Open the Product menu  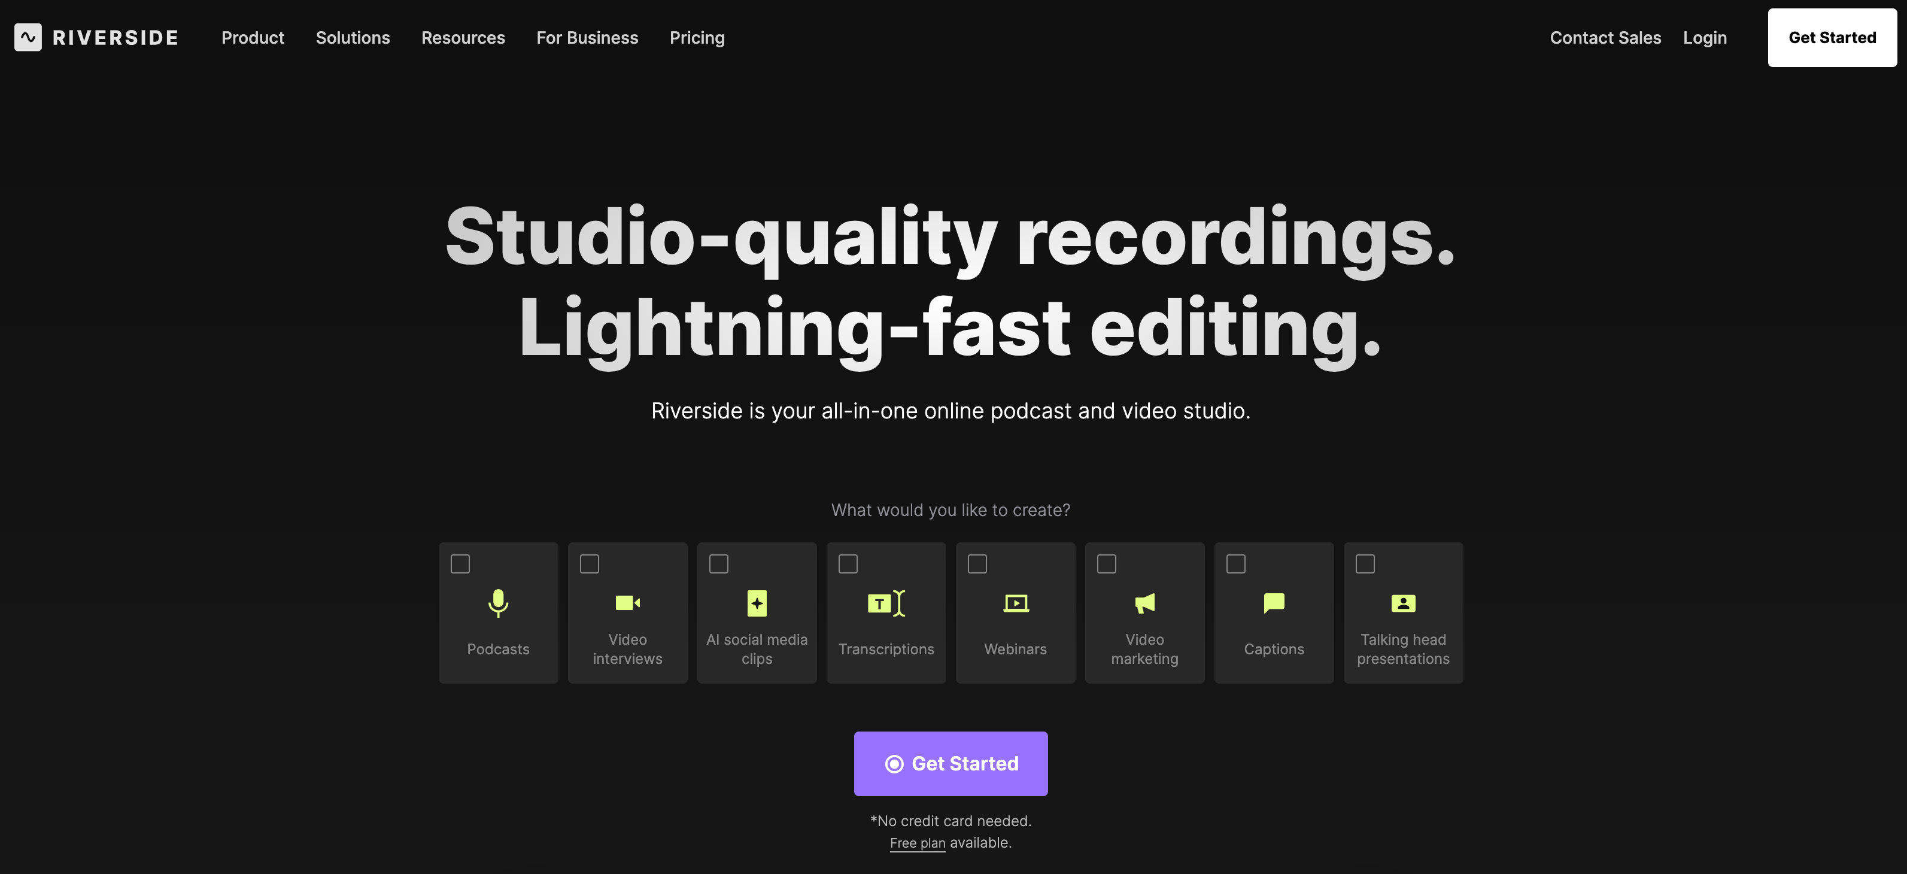point(253,38)
